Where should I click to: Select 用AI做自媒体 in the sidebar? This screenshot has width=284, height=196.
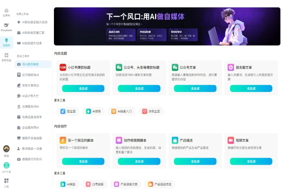coord(33,64)
